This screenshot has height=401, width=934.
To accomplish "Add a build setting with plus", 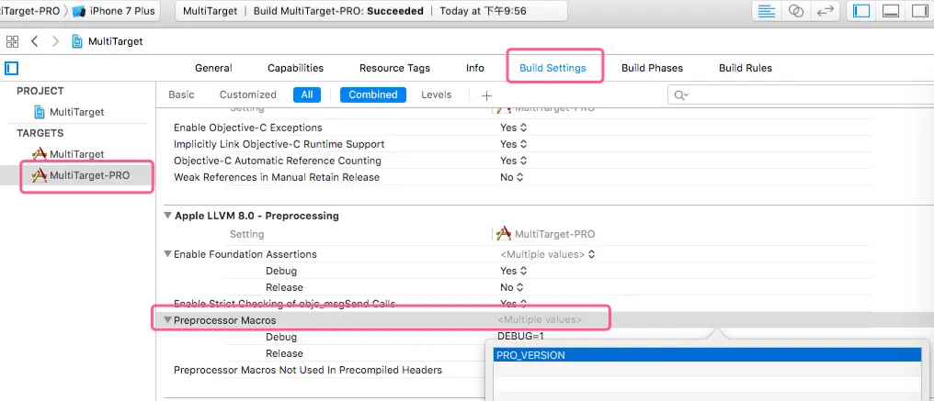I will (x=486, y=95).
